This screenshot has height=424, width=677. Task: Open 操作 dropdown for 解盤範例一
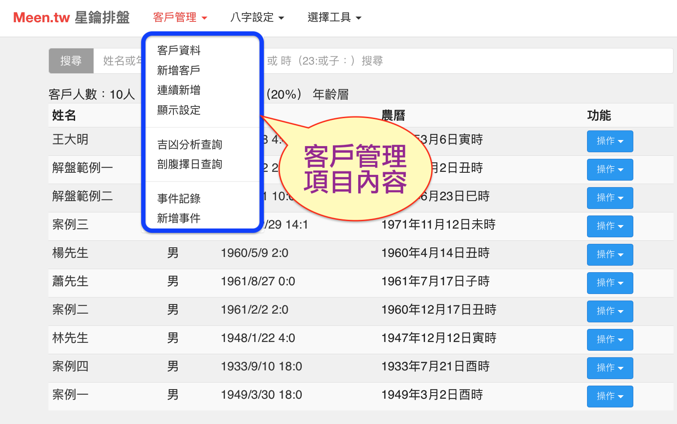(610, 170)
